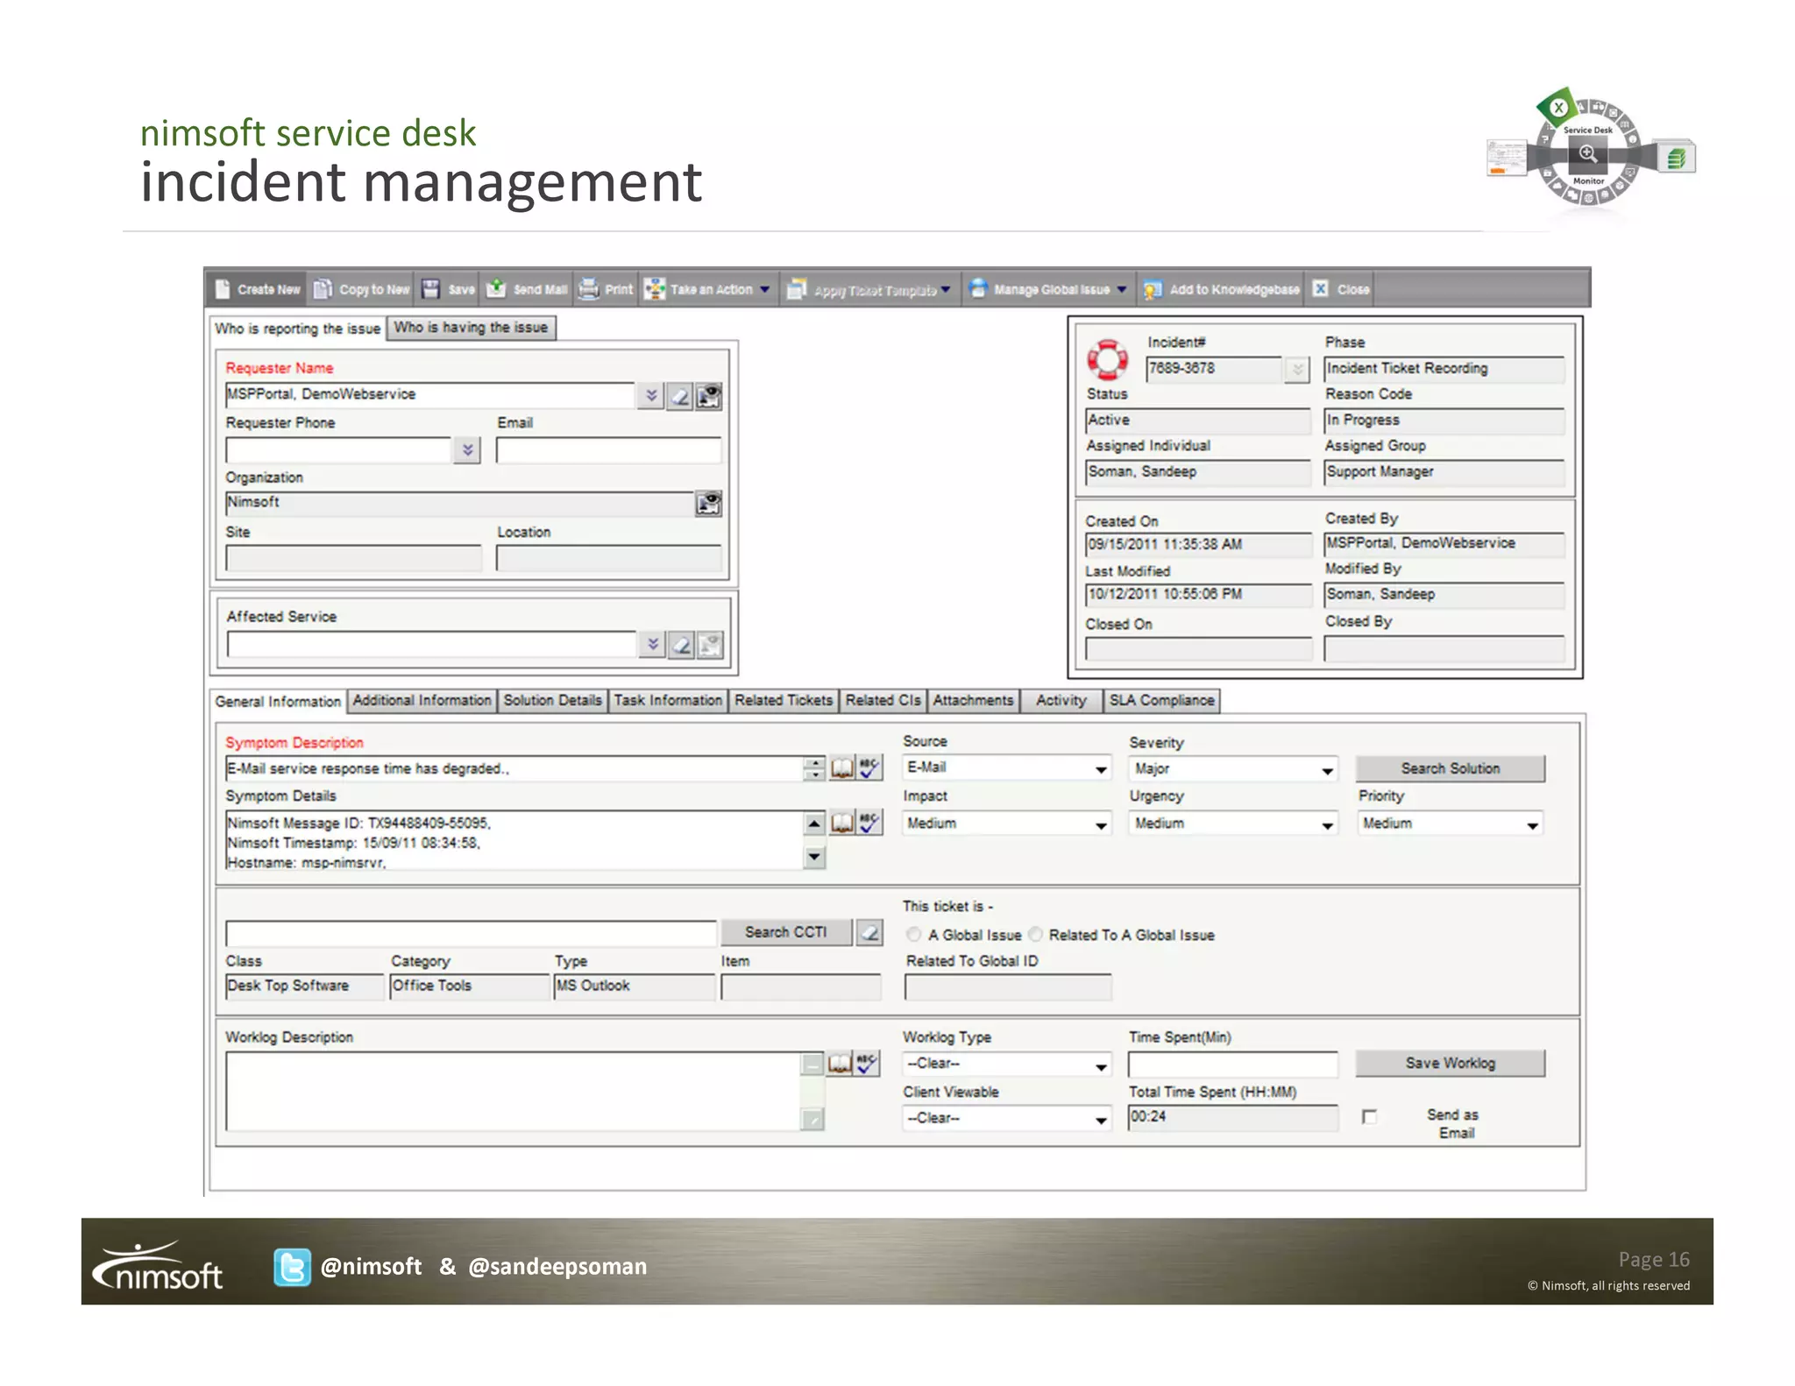Expand the Incident number lookup arrow
The width and height of the screenshot is (1795, 1386).
click(1297, 370)
